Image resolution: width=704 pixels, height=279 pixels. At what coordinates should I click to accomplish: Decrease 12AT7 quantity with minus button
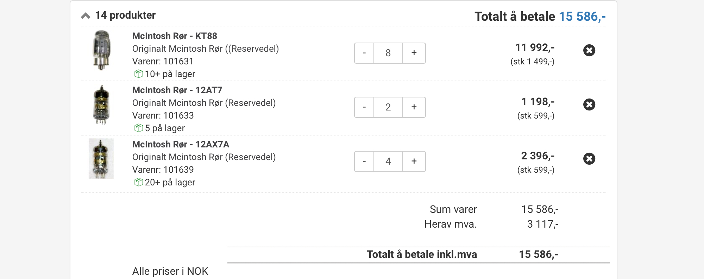point(364,107)
